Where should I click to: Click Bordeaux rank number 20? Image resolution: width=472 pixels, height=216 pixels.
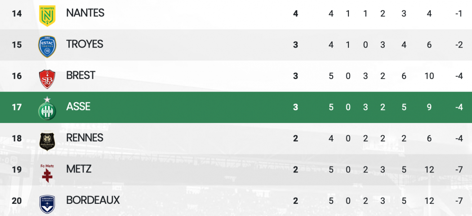[x=17, y=201]
